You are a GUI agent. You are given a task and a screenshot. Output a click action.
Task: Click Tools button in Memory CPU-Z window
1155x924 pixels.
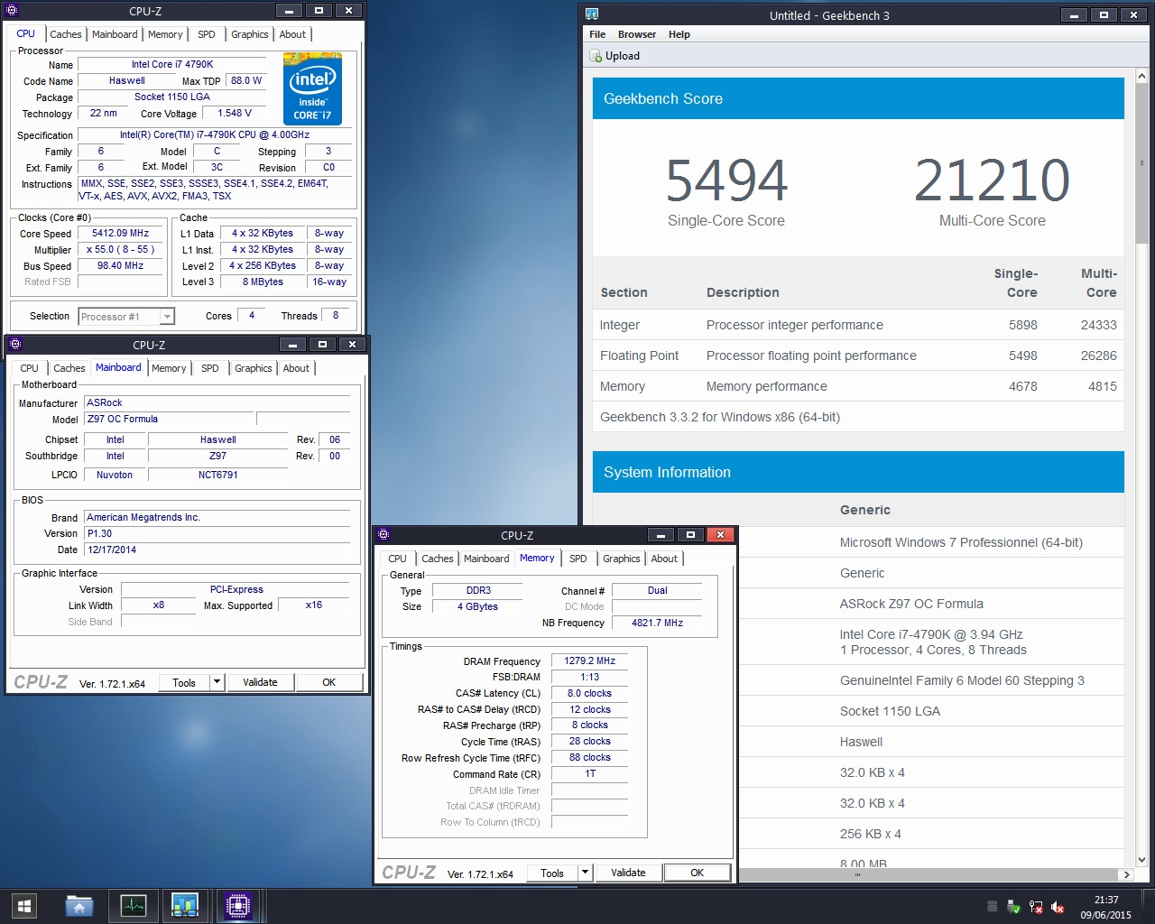552,873
